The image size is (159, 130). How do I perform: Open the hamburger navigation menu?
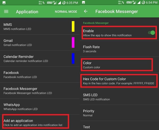pos(6,11)
